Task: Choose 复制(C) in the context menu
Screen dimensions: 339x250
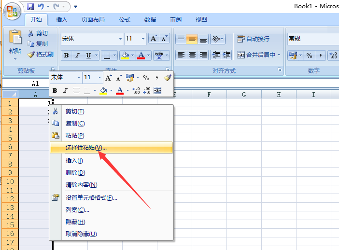Action: [x=112, y=124]
